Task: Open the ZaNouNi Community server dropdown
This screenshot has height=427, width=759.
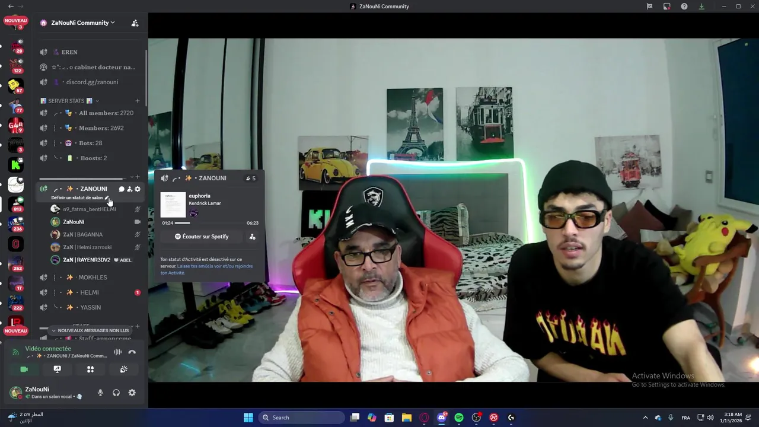Action: (x=82, y=23)
